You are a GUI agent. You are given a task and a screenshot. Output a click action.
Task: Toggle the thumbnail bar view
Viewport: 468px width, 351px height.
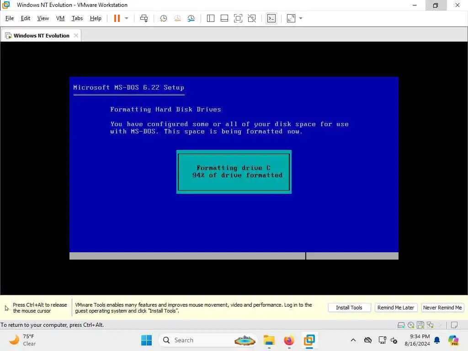[x=224, y=18]
